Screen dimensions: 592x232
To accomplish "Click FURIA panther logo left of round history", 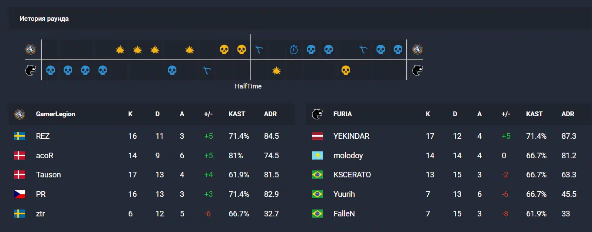I will pyautogui.click(x=30, y=70).
